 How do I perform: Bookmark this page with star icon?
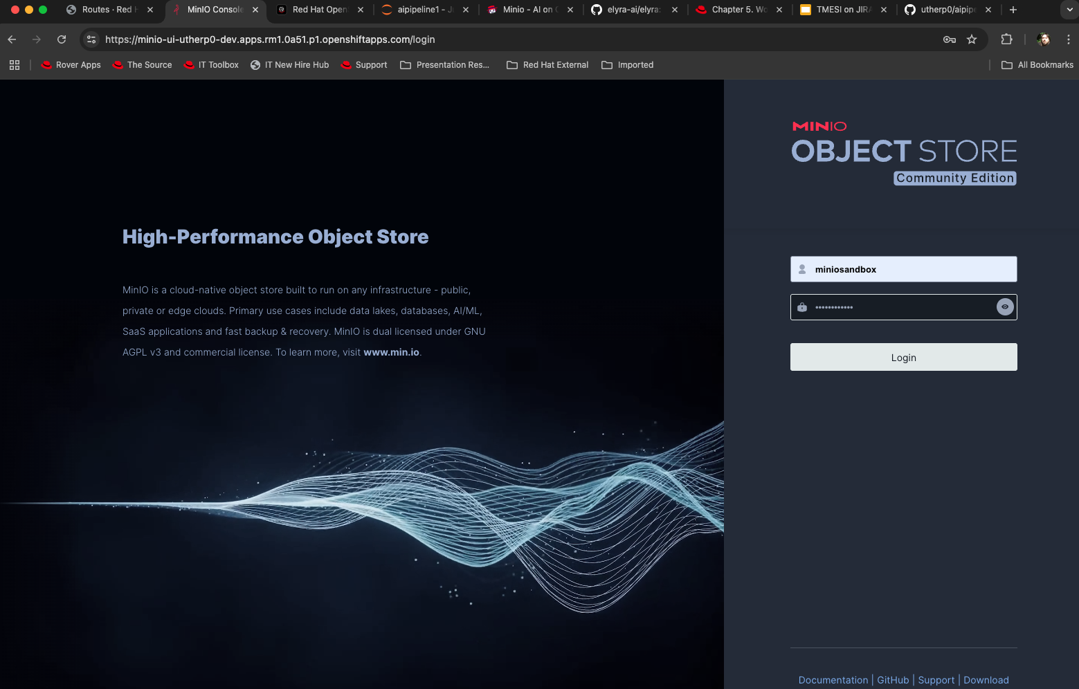[972, 39]
